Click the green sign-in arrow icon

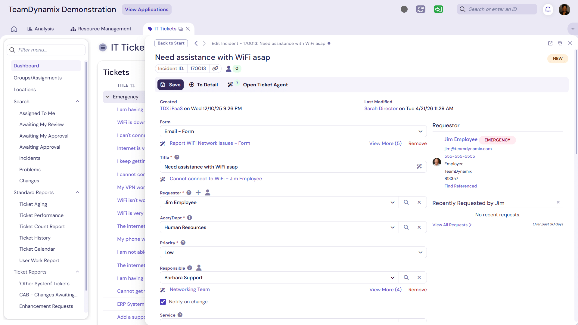pos(438,9)
